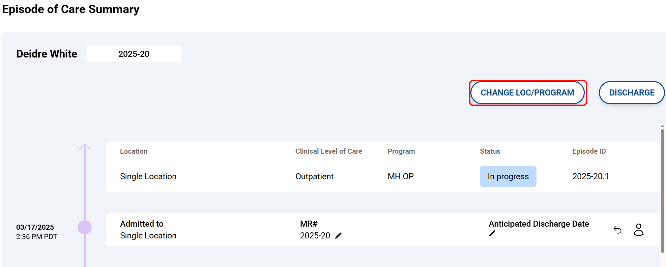Screen dimensions: 666x267
Task: Open the Change LOC/Program dialog
Action: pos(527,93)
